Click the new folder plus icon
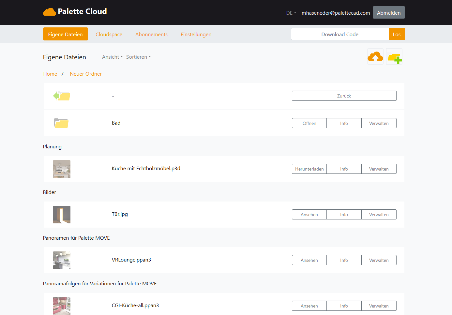The height and width of the screenshot is (315, 452). (x=394, y=57)
